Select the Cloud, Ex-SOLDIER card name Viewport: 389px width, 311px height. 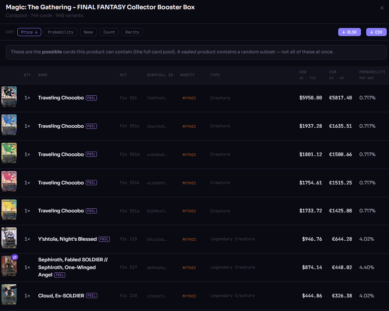pyautogui.click(x=61, y=296)
